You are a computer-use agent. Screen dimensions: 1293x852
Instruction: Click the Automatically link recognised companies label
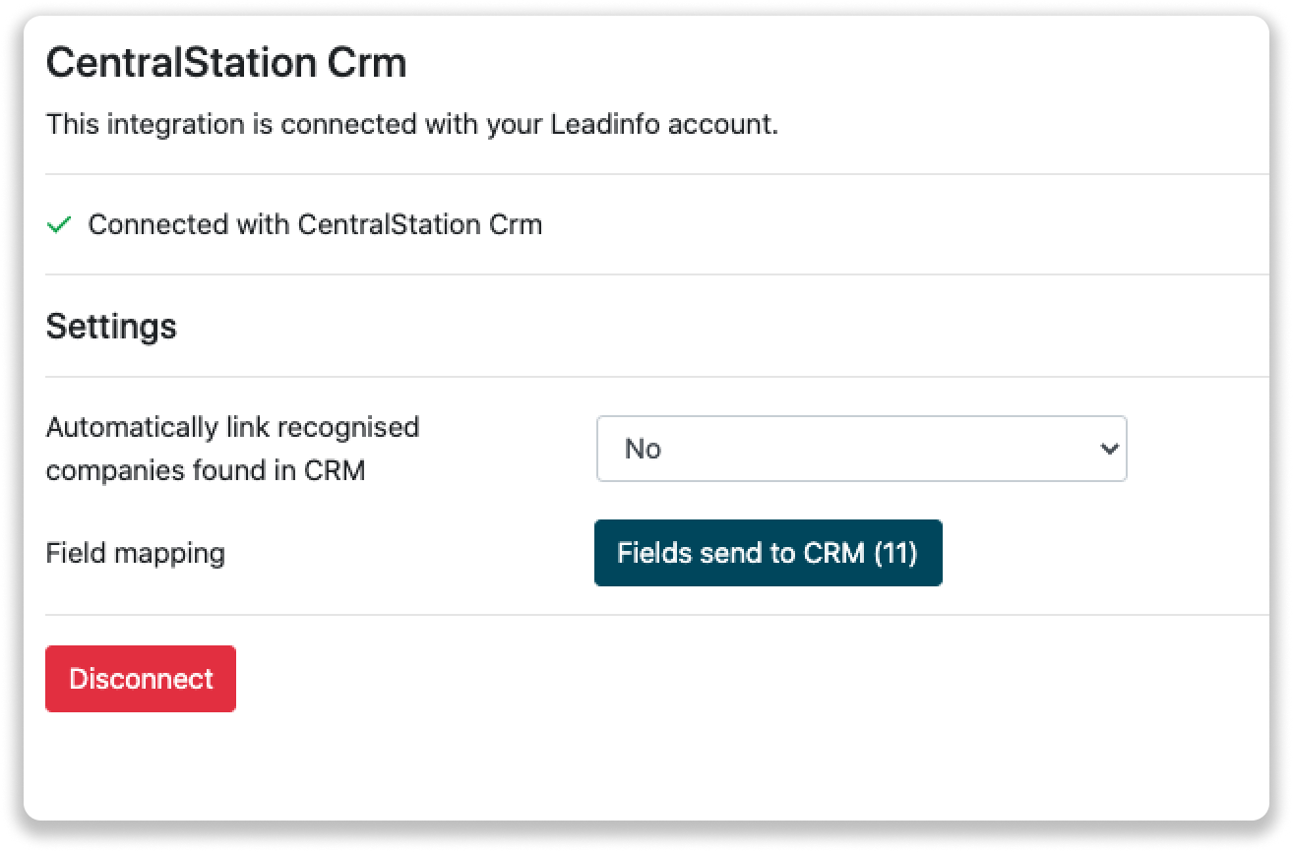click(232, 449)
